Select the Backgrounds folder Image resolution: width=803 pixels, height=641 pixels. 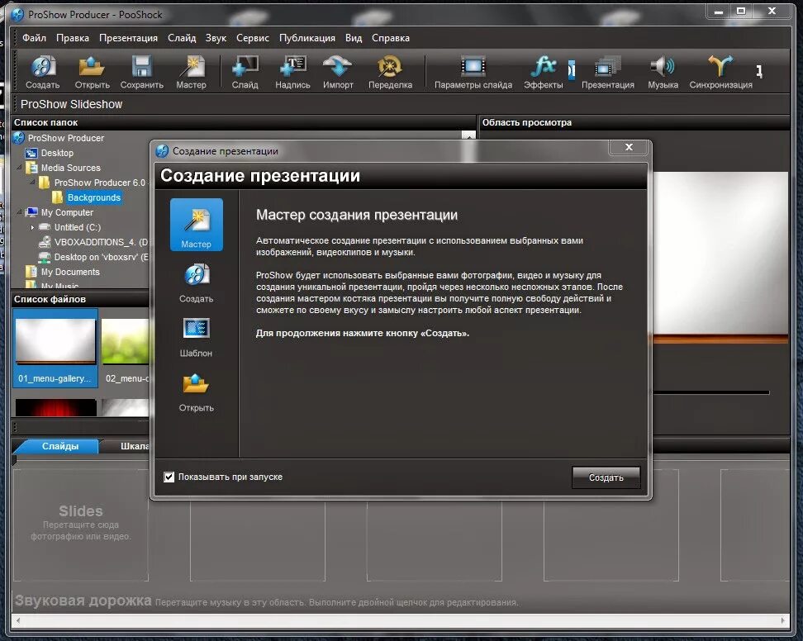93,197
